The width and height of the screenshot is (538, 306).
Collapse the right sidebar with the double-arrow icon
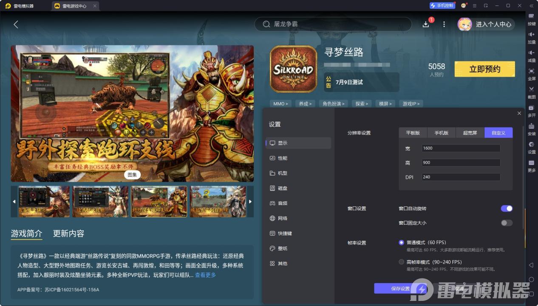pos(531,6)
